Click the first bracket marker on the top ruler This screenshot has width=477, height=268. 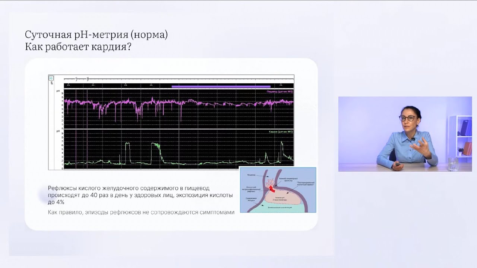(76, 79)
